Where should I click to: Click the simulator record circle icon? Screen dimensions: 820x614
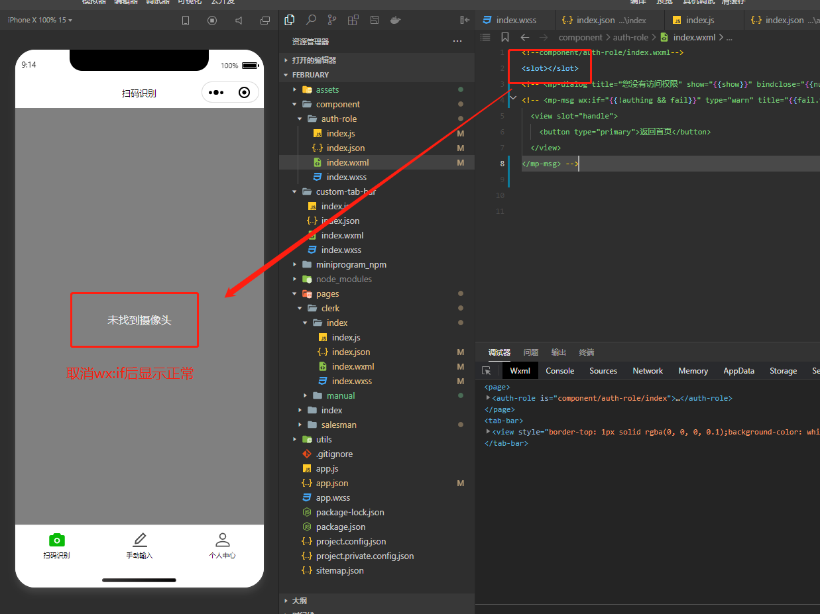[212, 21]
